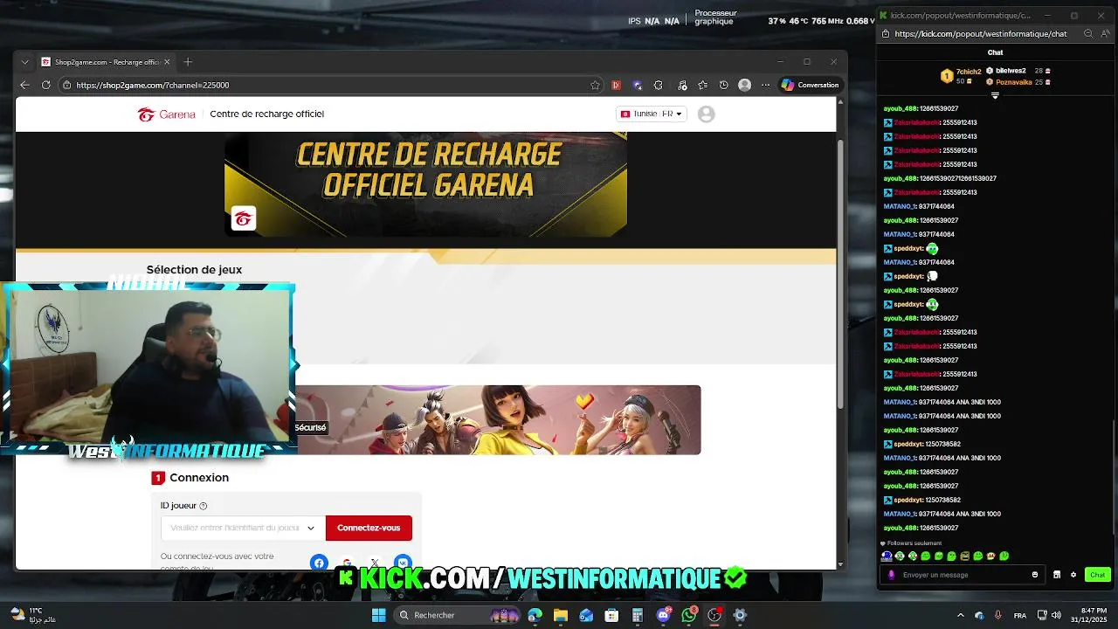Image resolution: width=1118 pixels, height=629 pixels.
Task: Open the emoji picker in chat input
Action: 1035,575
